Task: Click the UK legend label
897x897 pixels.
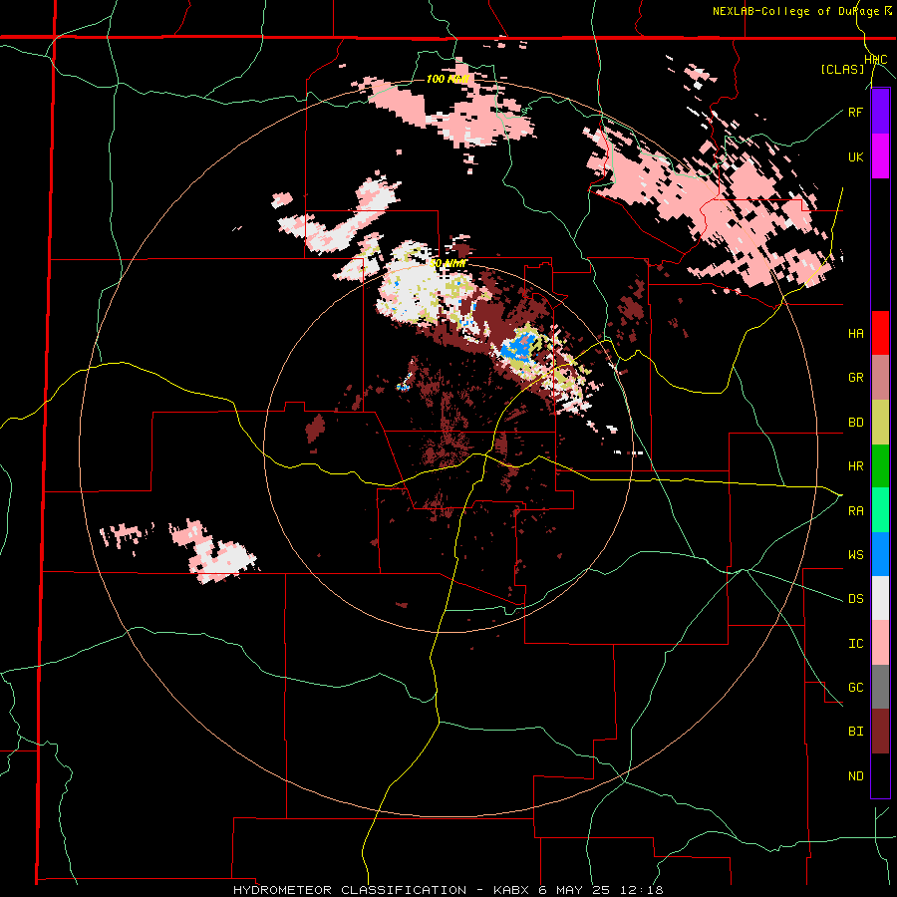Action: click(x=855, y=157)
